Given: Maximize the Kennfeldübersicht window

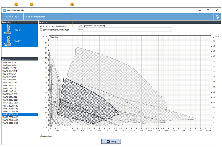Looking at the screenshot, I should point(208,10).
